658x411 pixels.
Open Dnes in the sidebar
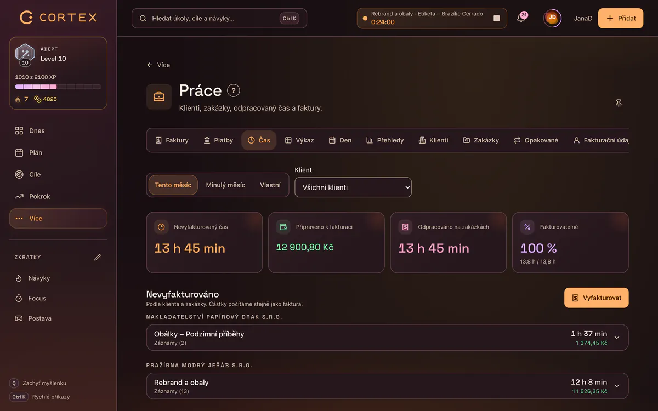(x=58, y=130)
